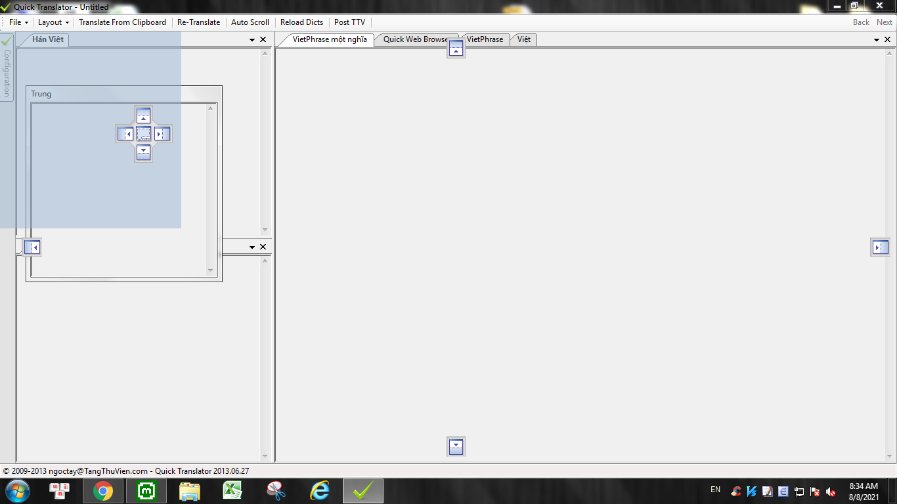Click the dock-left arrow in docking diamond
897x504 pixels.
tap(125, 134)
